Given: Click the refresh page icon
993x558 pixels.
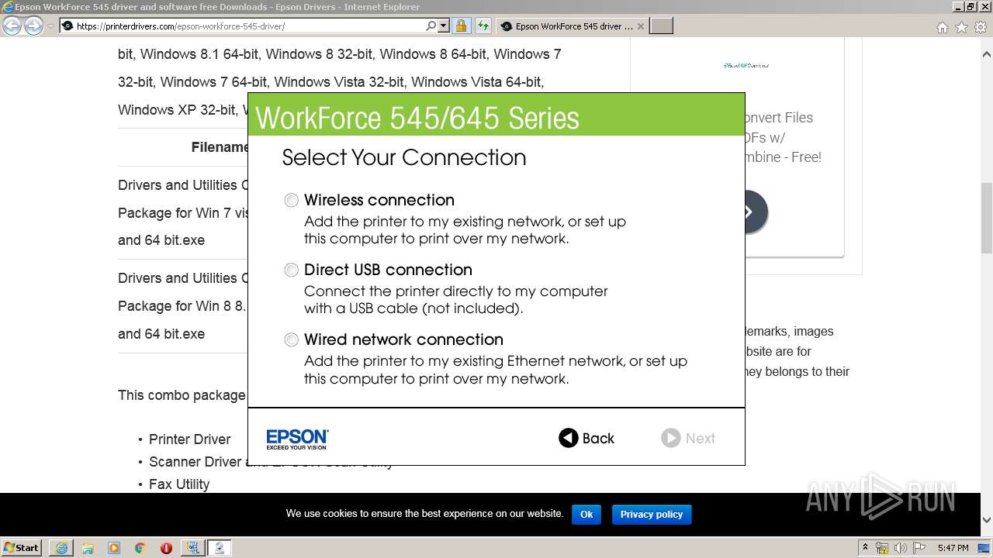Looking at the screenshot, I should coord(483,26).
